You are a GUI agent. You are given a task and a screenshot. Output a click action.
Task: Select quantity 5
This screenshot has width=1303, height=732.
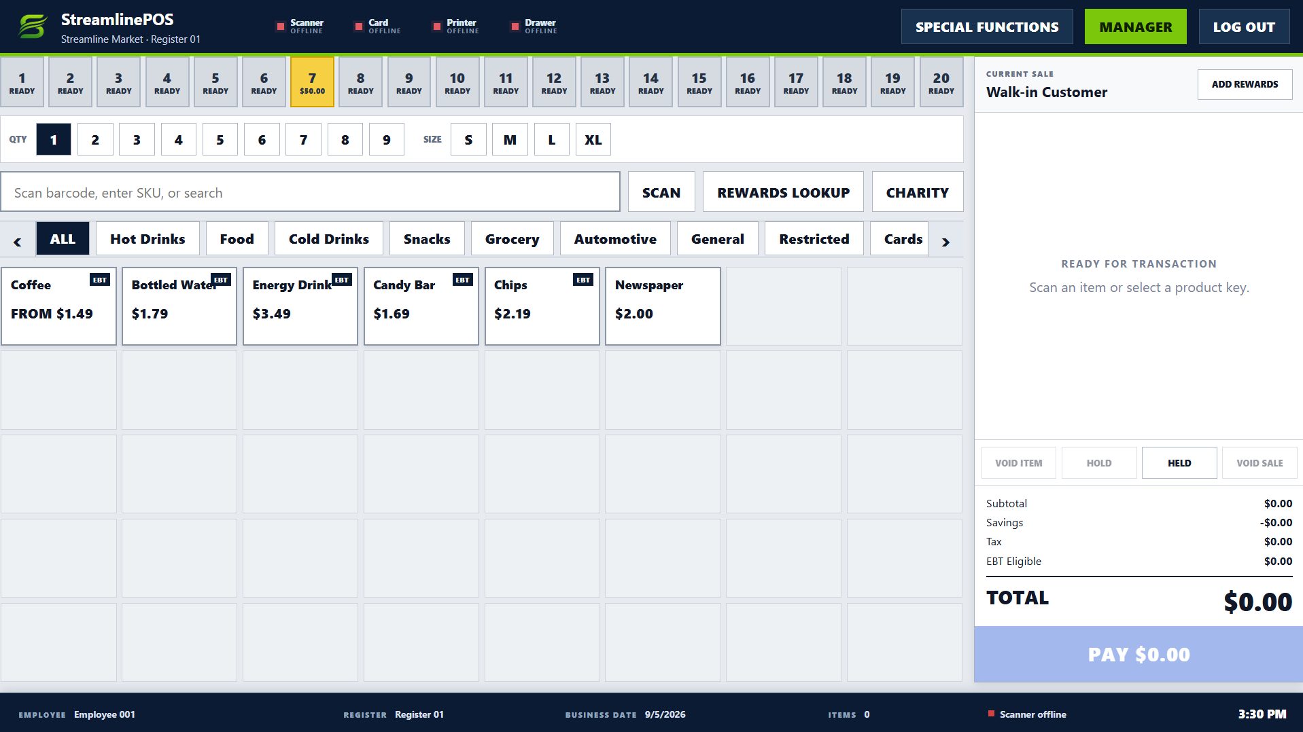tap(220, 140)
